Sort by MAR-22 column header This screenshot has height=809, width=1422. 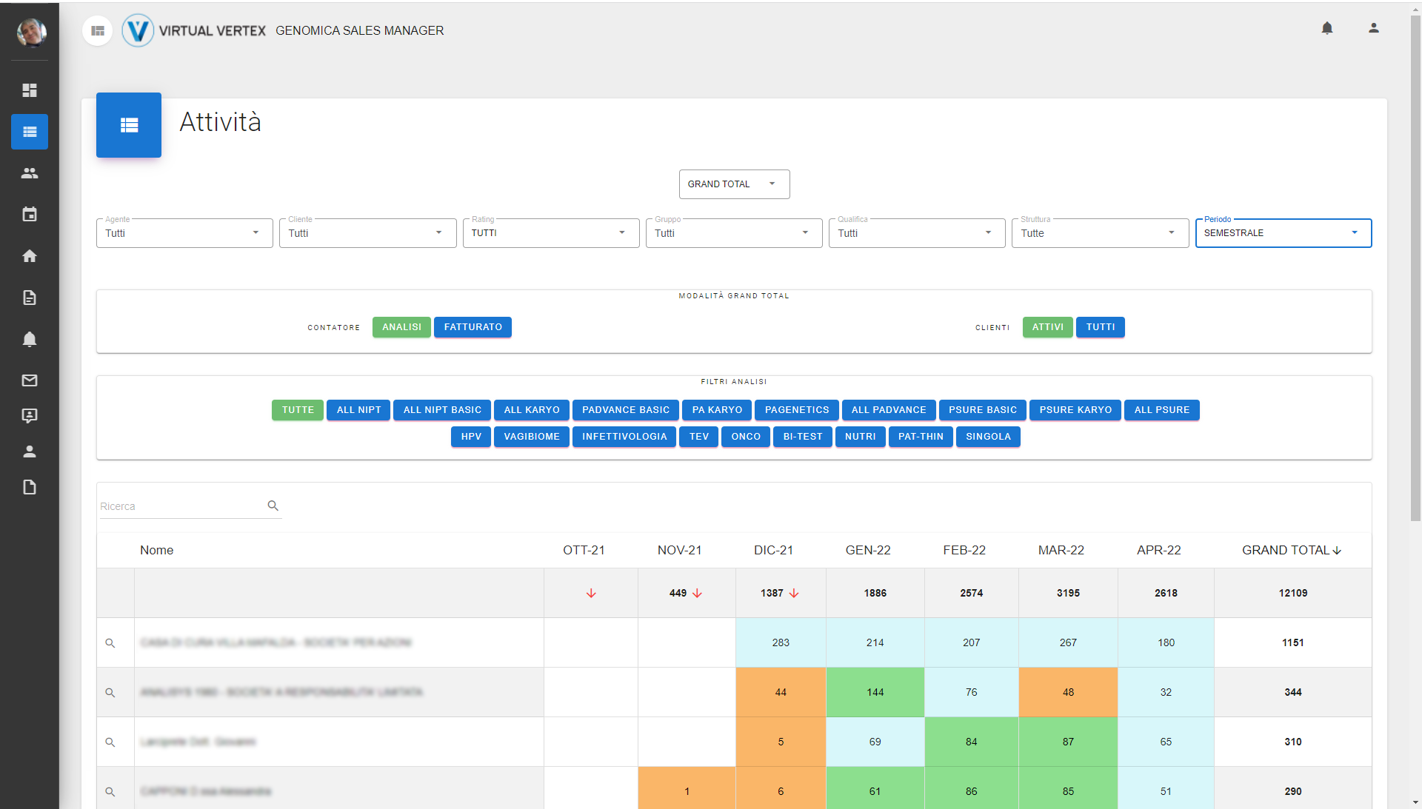coord(1061,550)
